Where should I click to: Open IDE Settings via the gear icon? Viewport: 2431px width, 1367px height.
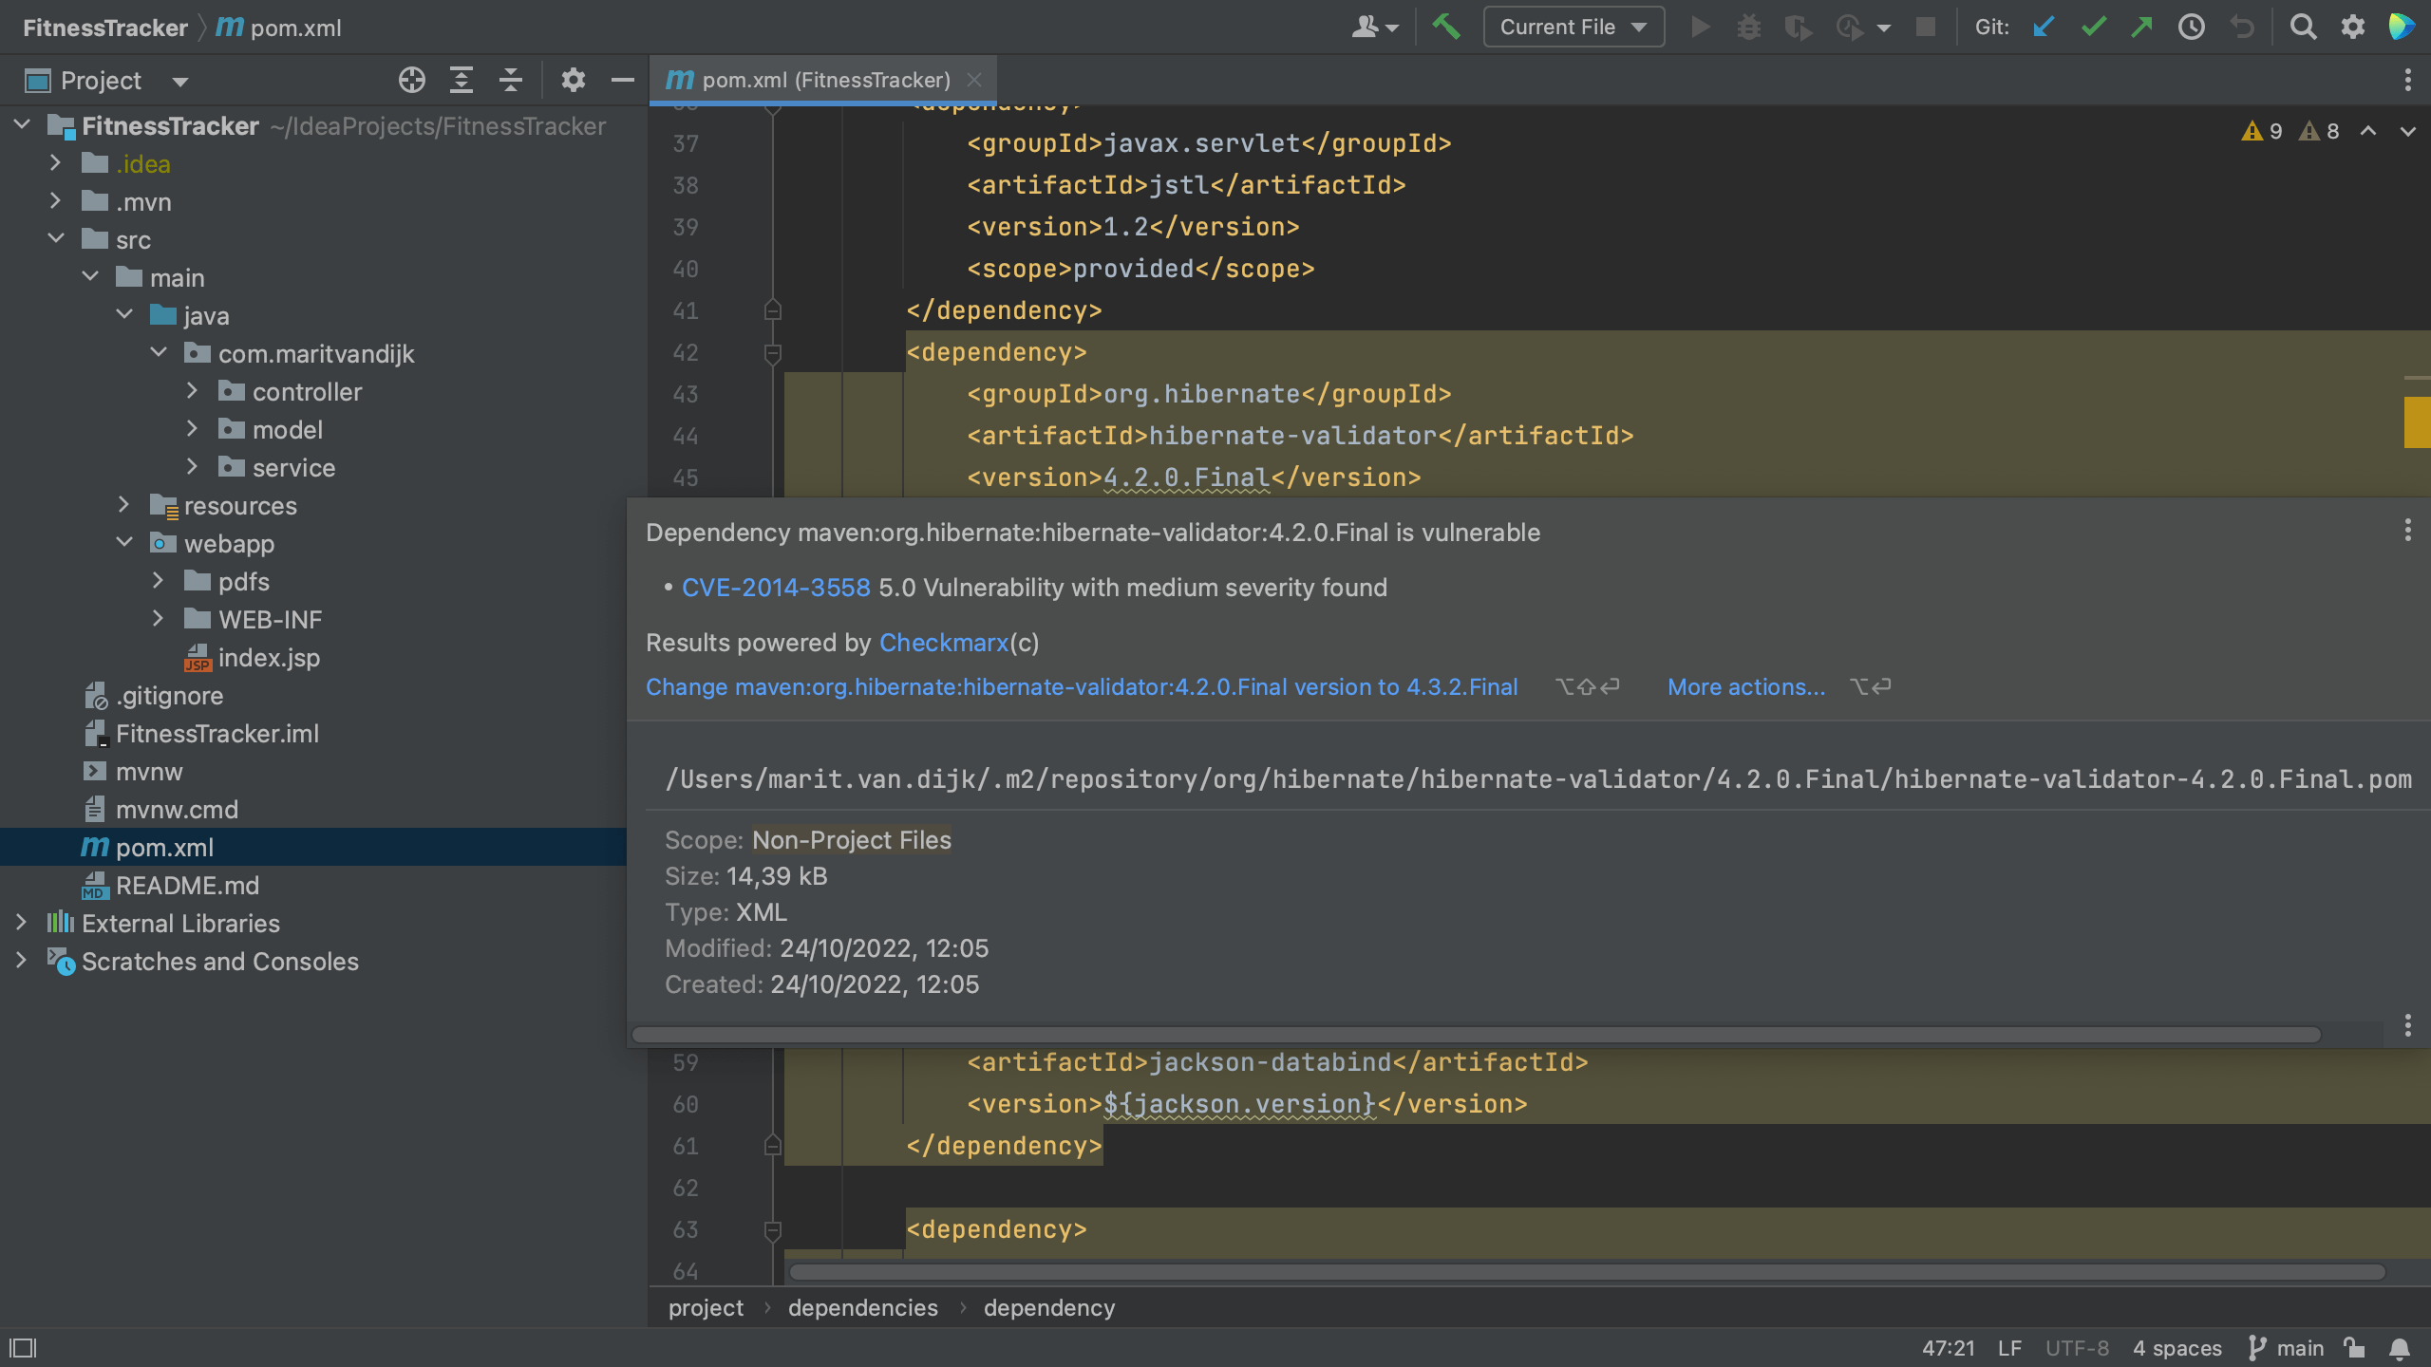click(x=2353, y=27)
